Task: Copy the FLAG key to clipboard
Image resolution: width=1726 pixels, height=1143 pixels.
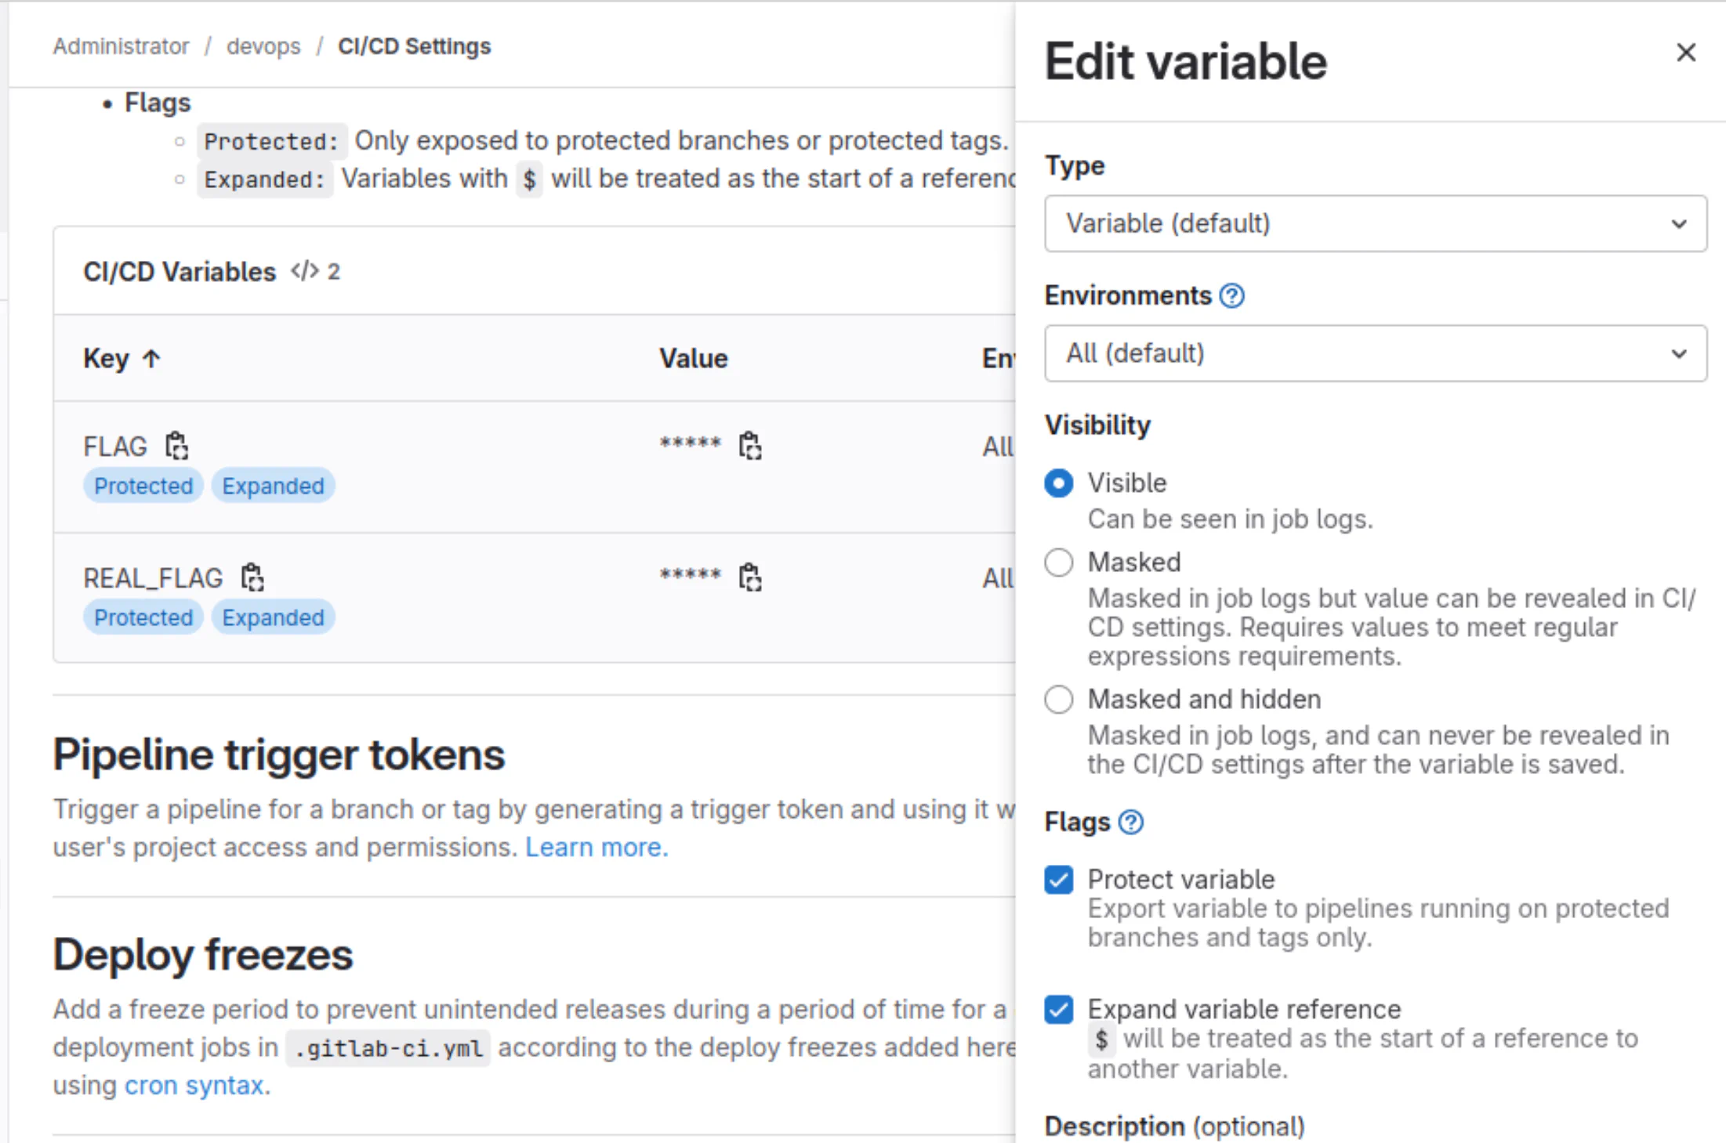Action: [176, 446]
